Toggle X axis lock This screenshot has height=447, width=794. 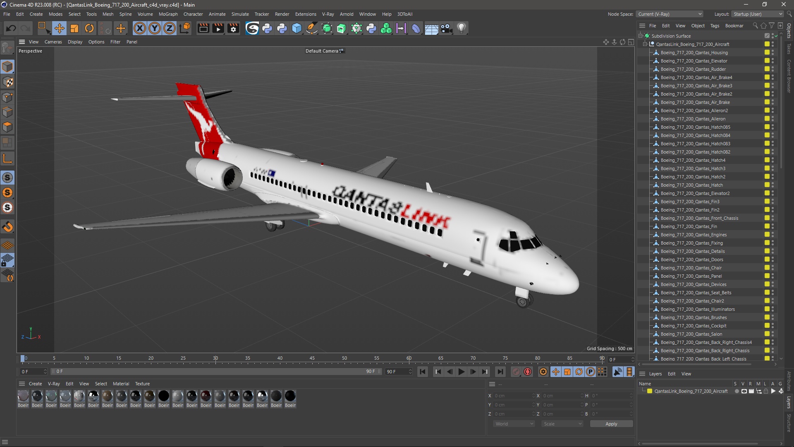pos(140,28)
